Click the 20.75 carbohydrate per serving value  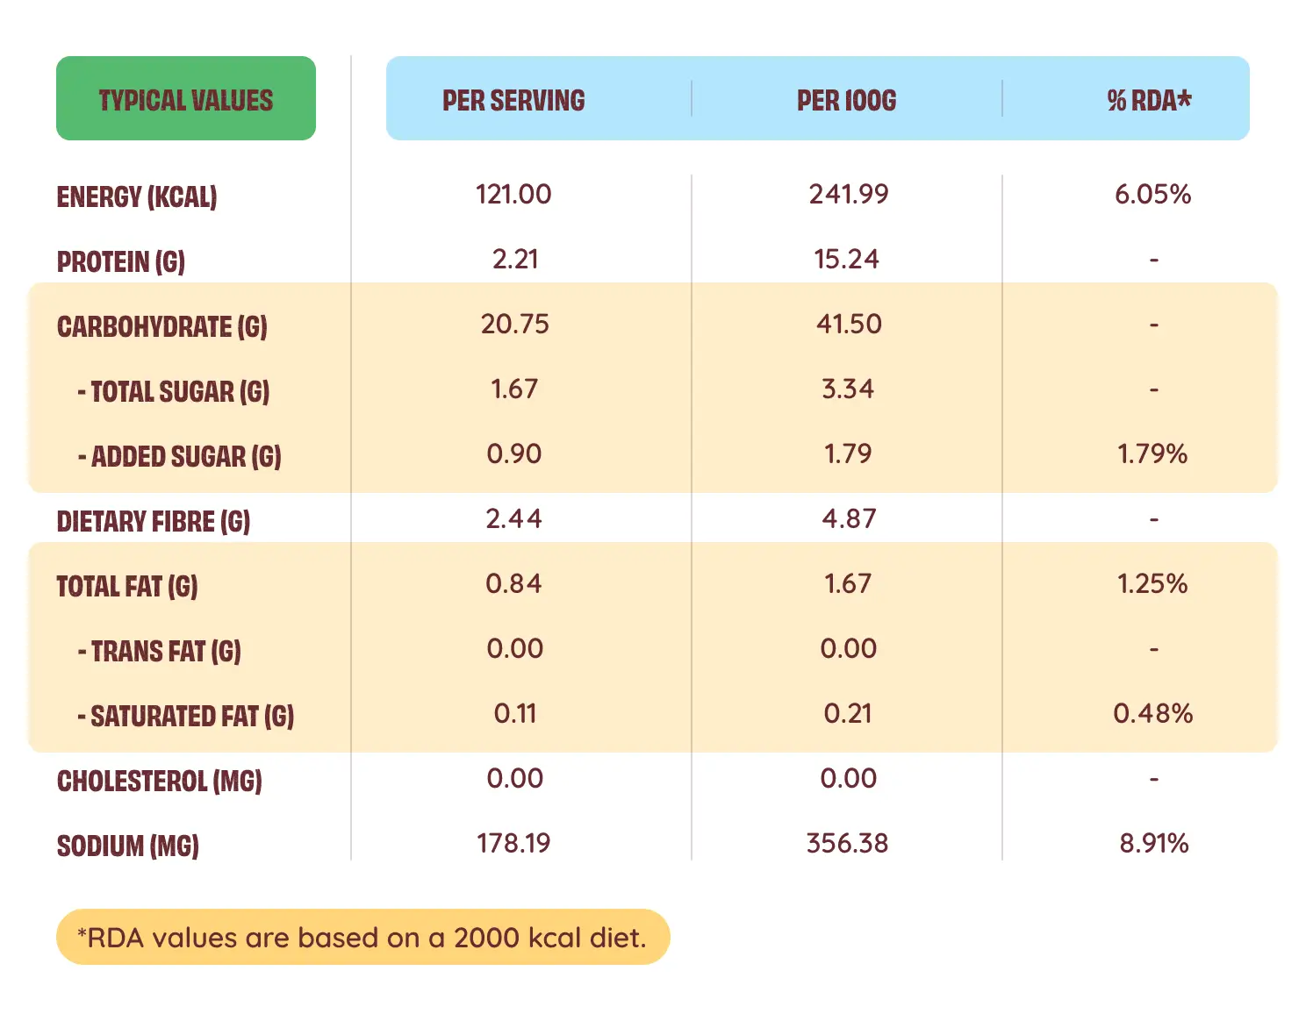point(514,324)
